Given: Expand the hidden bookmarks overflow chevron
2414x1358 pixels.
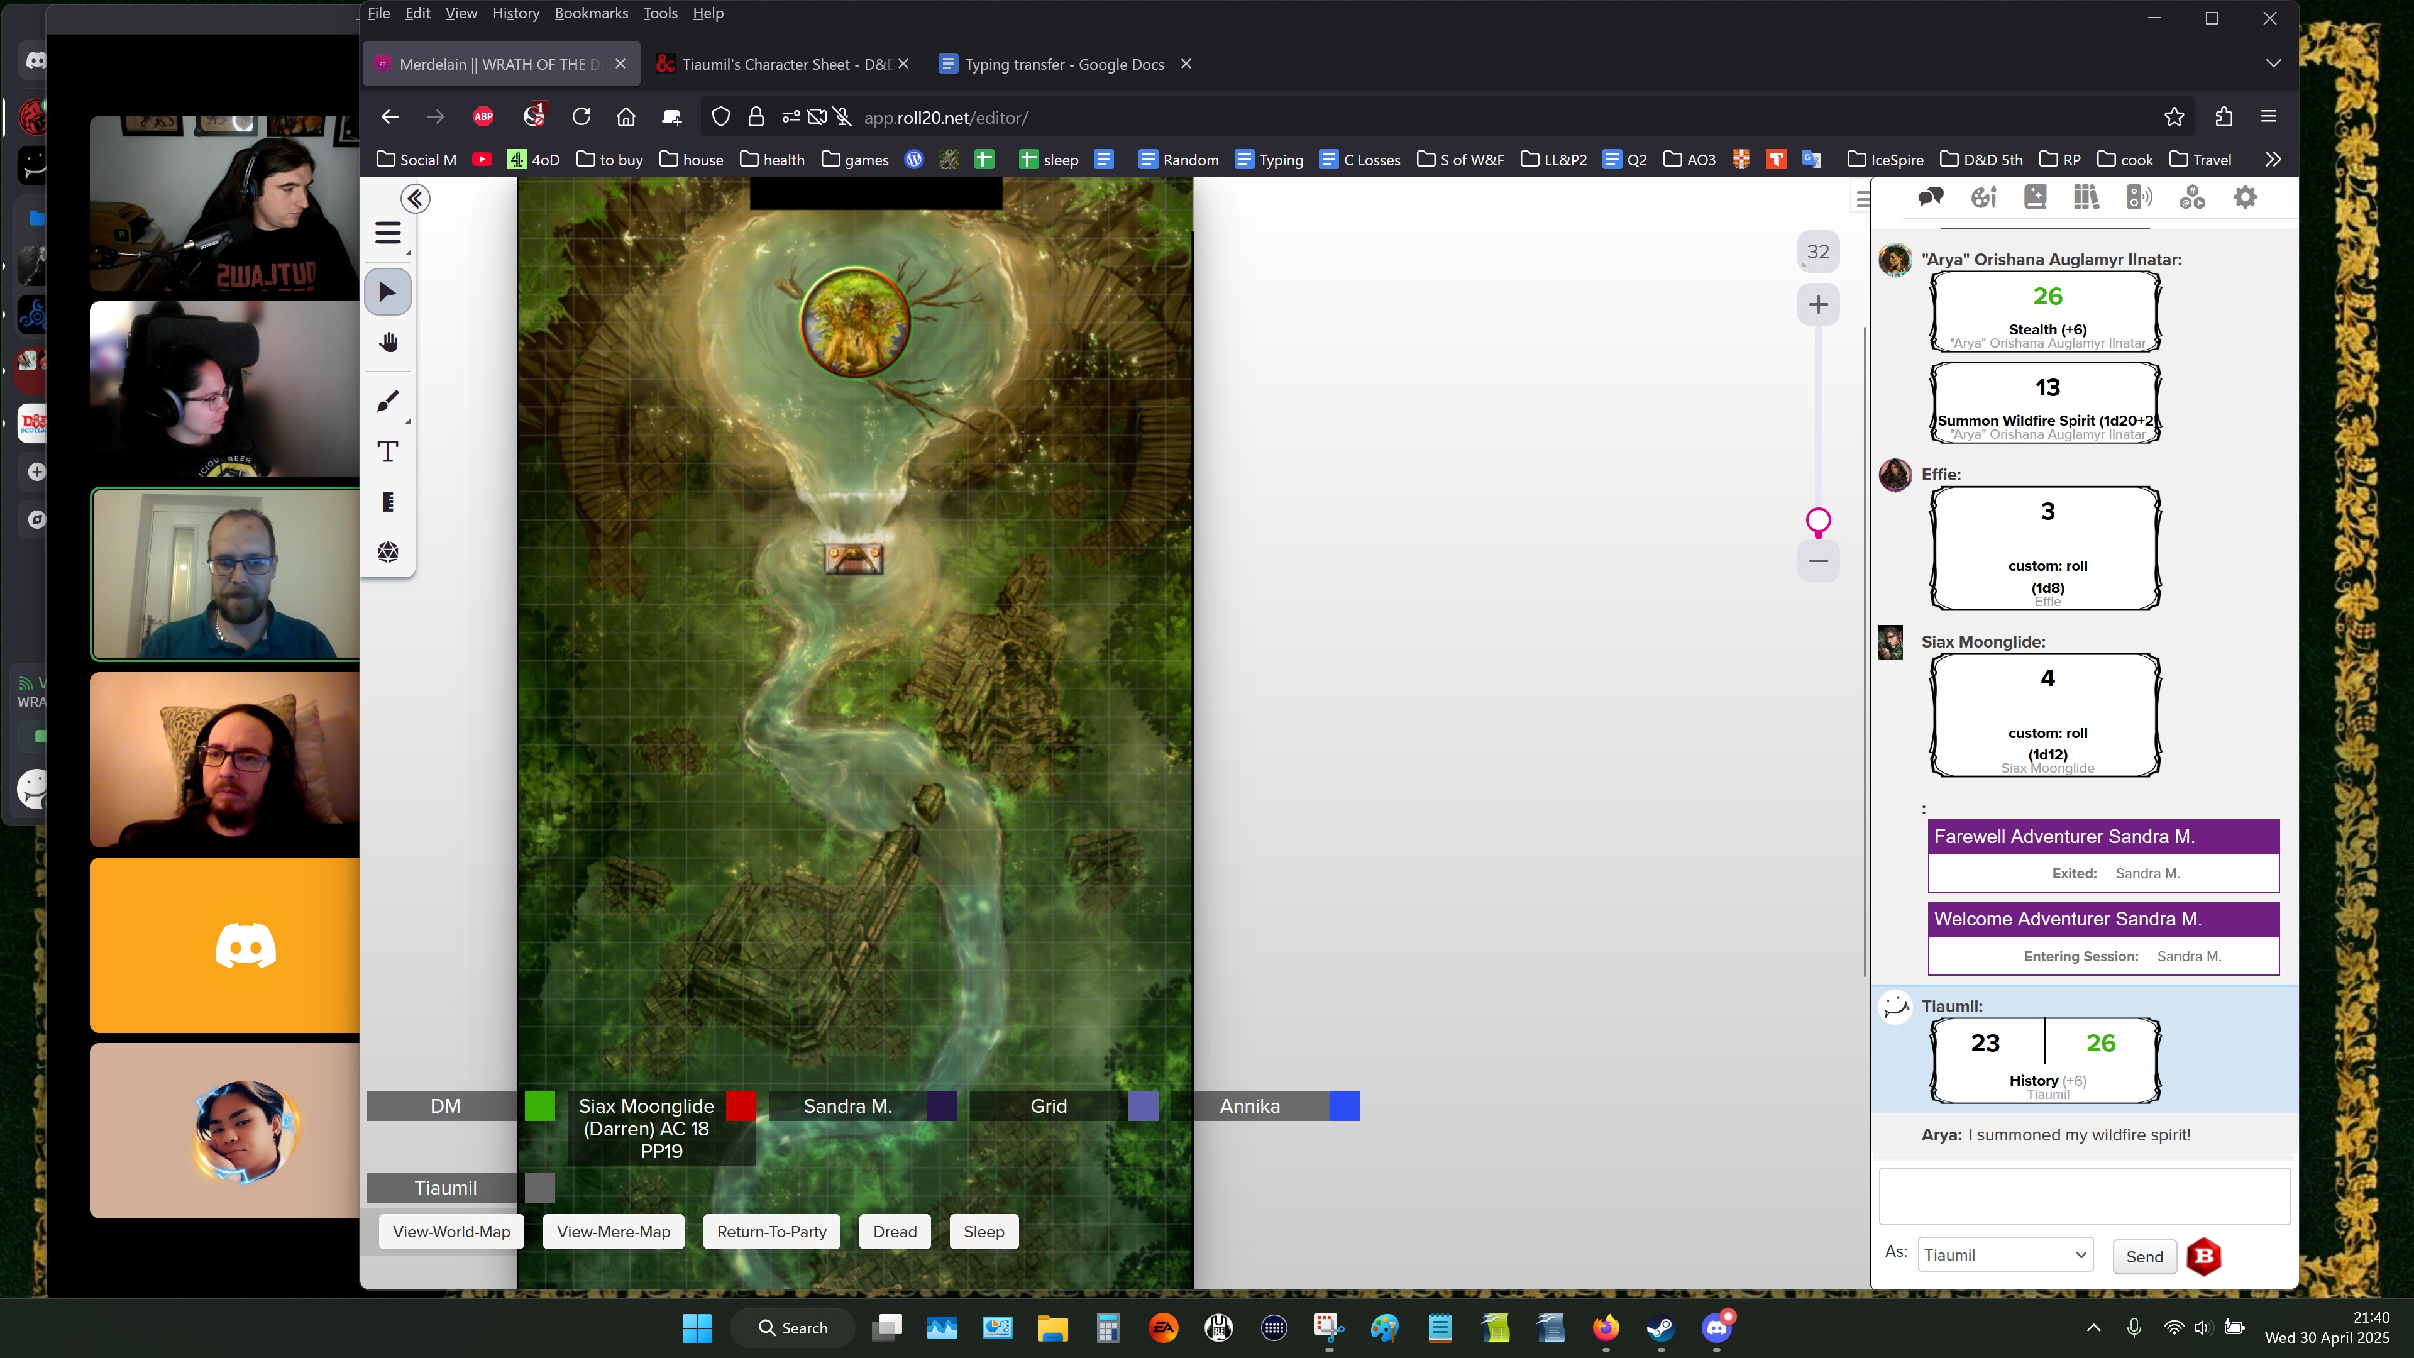Looking at the screenshot, I should pos(2273,159).
